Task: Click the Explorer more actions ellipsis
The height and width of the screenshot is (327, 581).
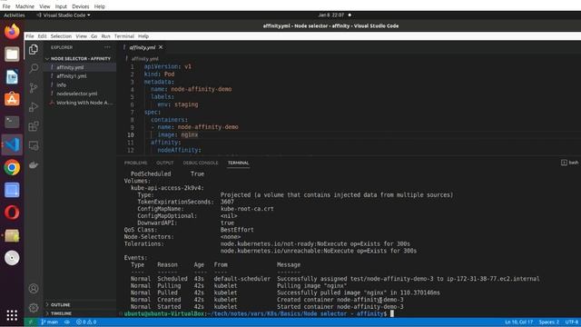Action: click(x=107, y=47)
